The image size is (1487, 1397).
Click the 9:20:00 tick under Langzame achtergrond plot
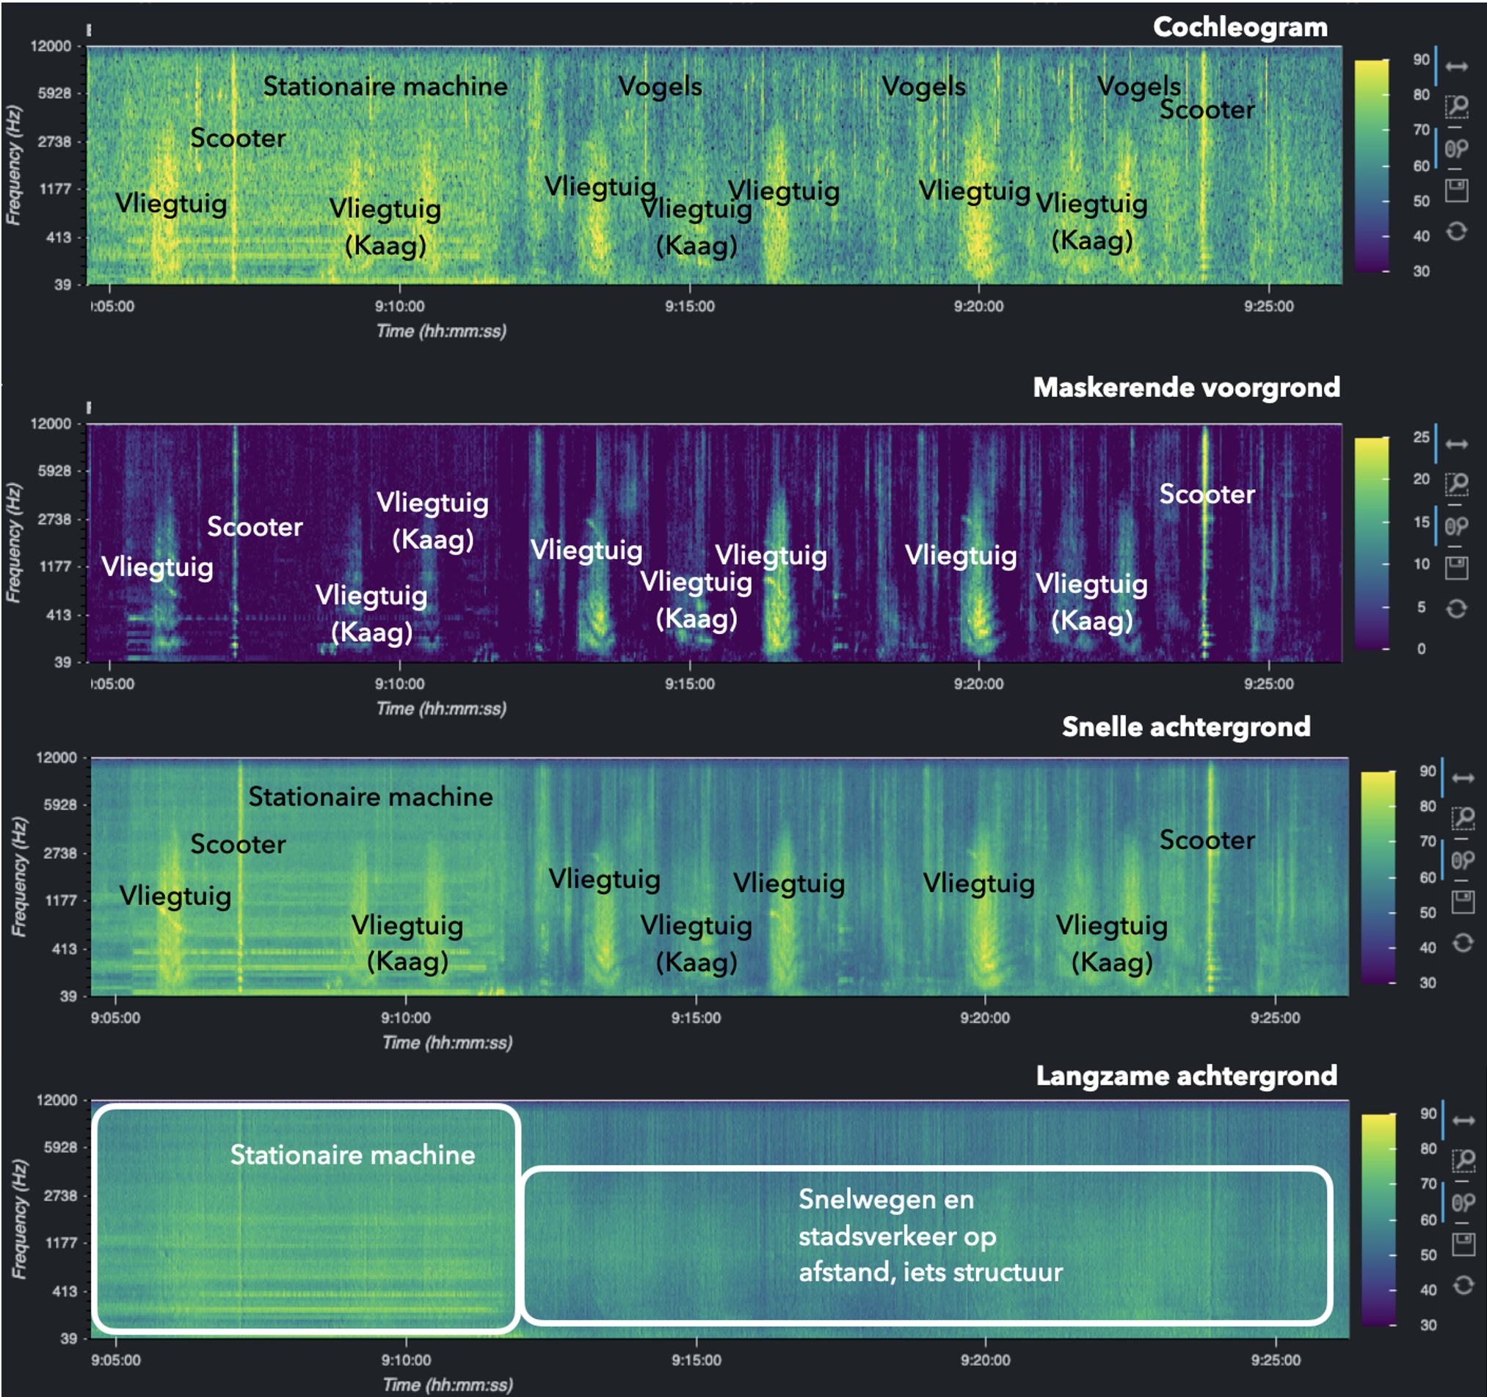(985, 1360)
